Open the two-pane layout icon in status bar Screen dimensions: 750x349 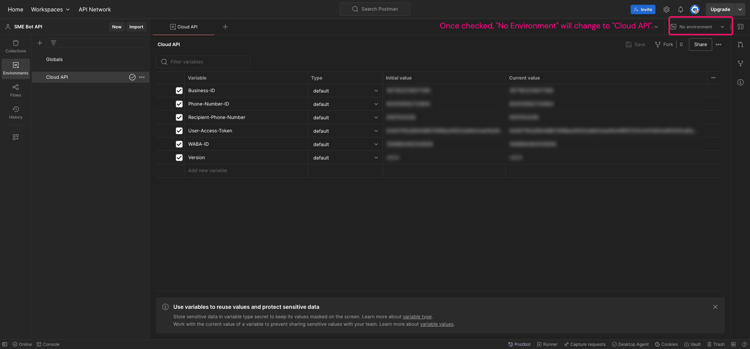[x=733, y=344]
